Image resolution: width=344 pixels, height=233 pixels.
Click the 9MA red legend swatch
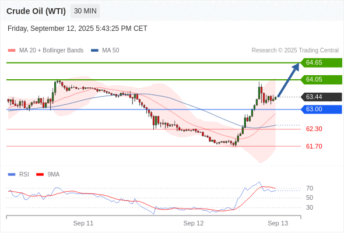(x=40, y=175)
